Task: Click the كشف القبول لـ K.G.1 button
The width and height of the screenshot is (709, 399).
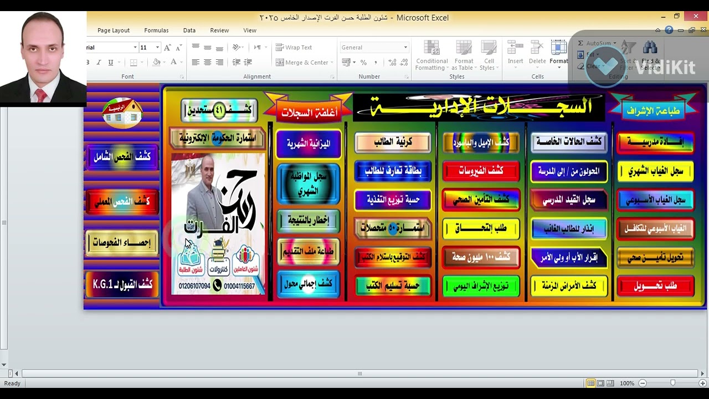Action: click(x=122, y=284)
